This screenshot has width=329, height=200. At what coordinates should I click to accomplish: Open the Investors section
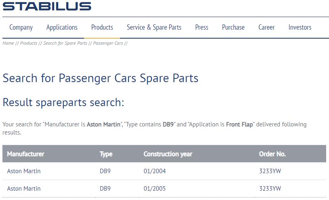click(x=300, y=27)
